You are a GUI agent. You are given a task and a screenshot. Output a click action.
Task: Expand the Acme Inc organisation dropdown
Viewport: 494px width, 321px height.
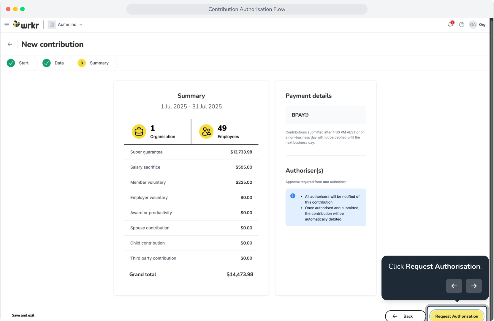(x=70, y=25)
